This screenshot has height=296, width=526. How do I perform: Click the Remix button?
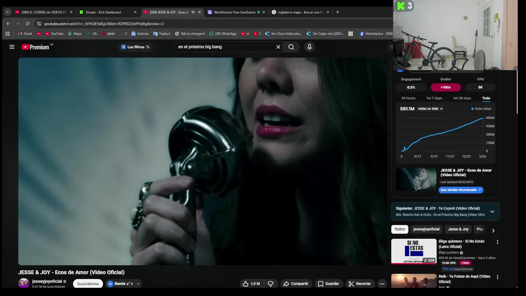[120, 284]
